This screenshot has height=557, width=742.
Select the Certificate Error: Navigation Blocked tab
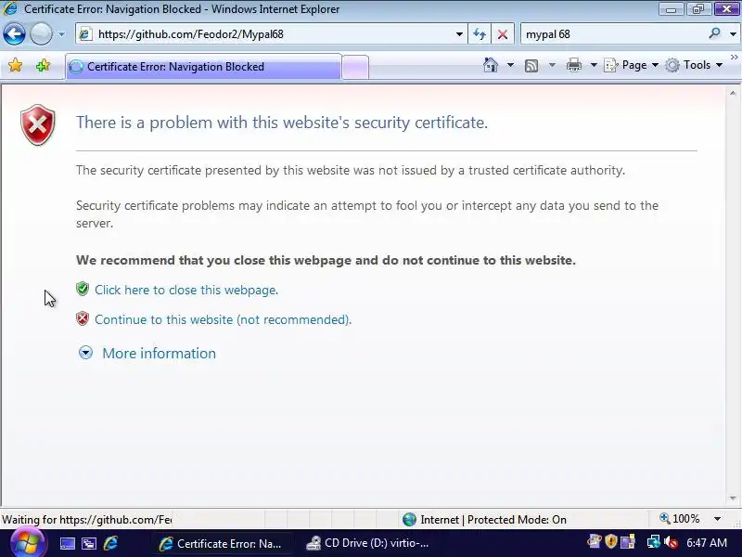(x=203, y=67)
